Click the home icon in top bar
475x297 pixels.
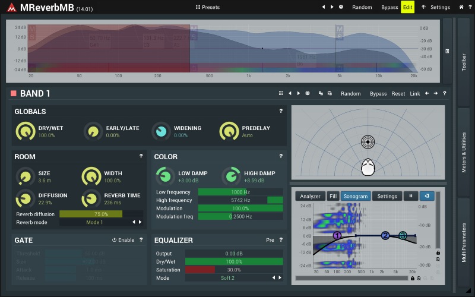461,7
